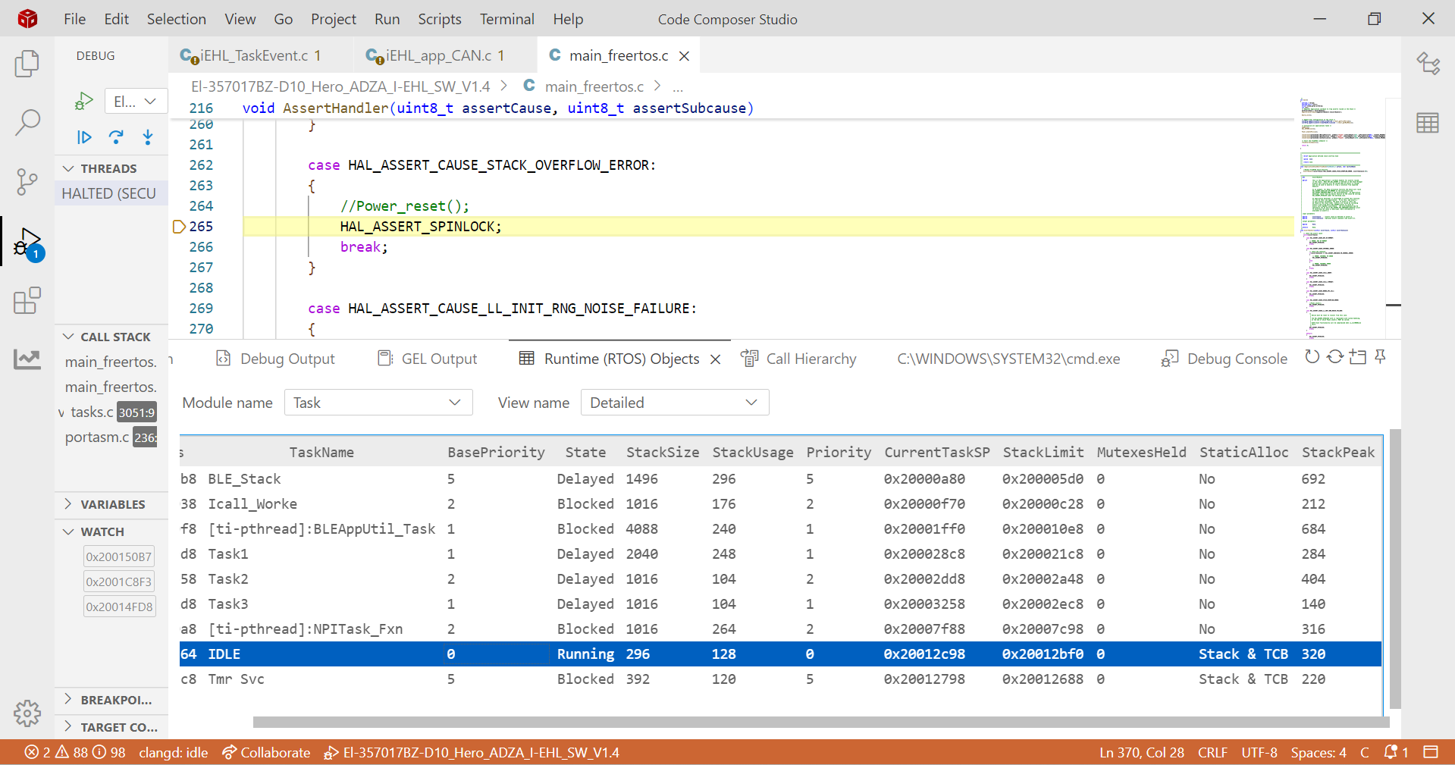
Task: Click the Ln 370, Col 28 cursor position
Action: 1142,753
